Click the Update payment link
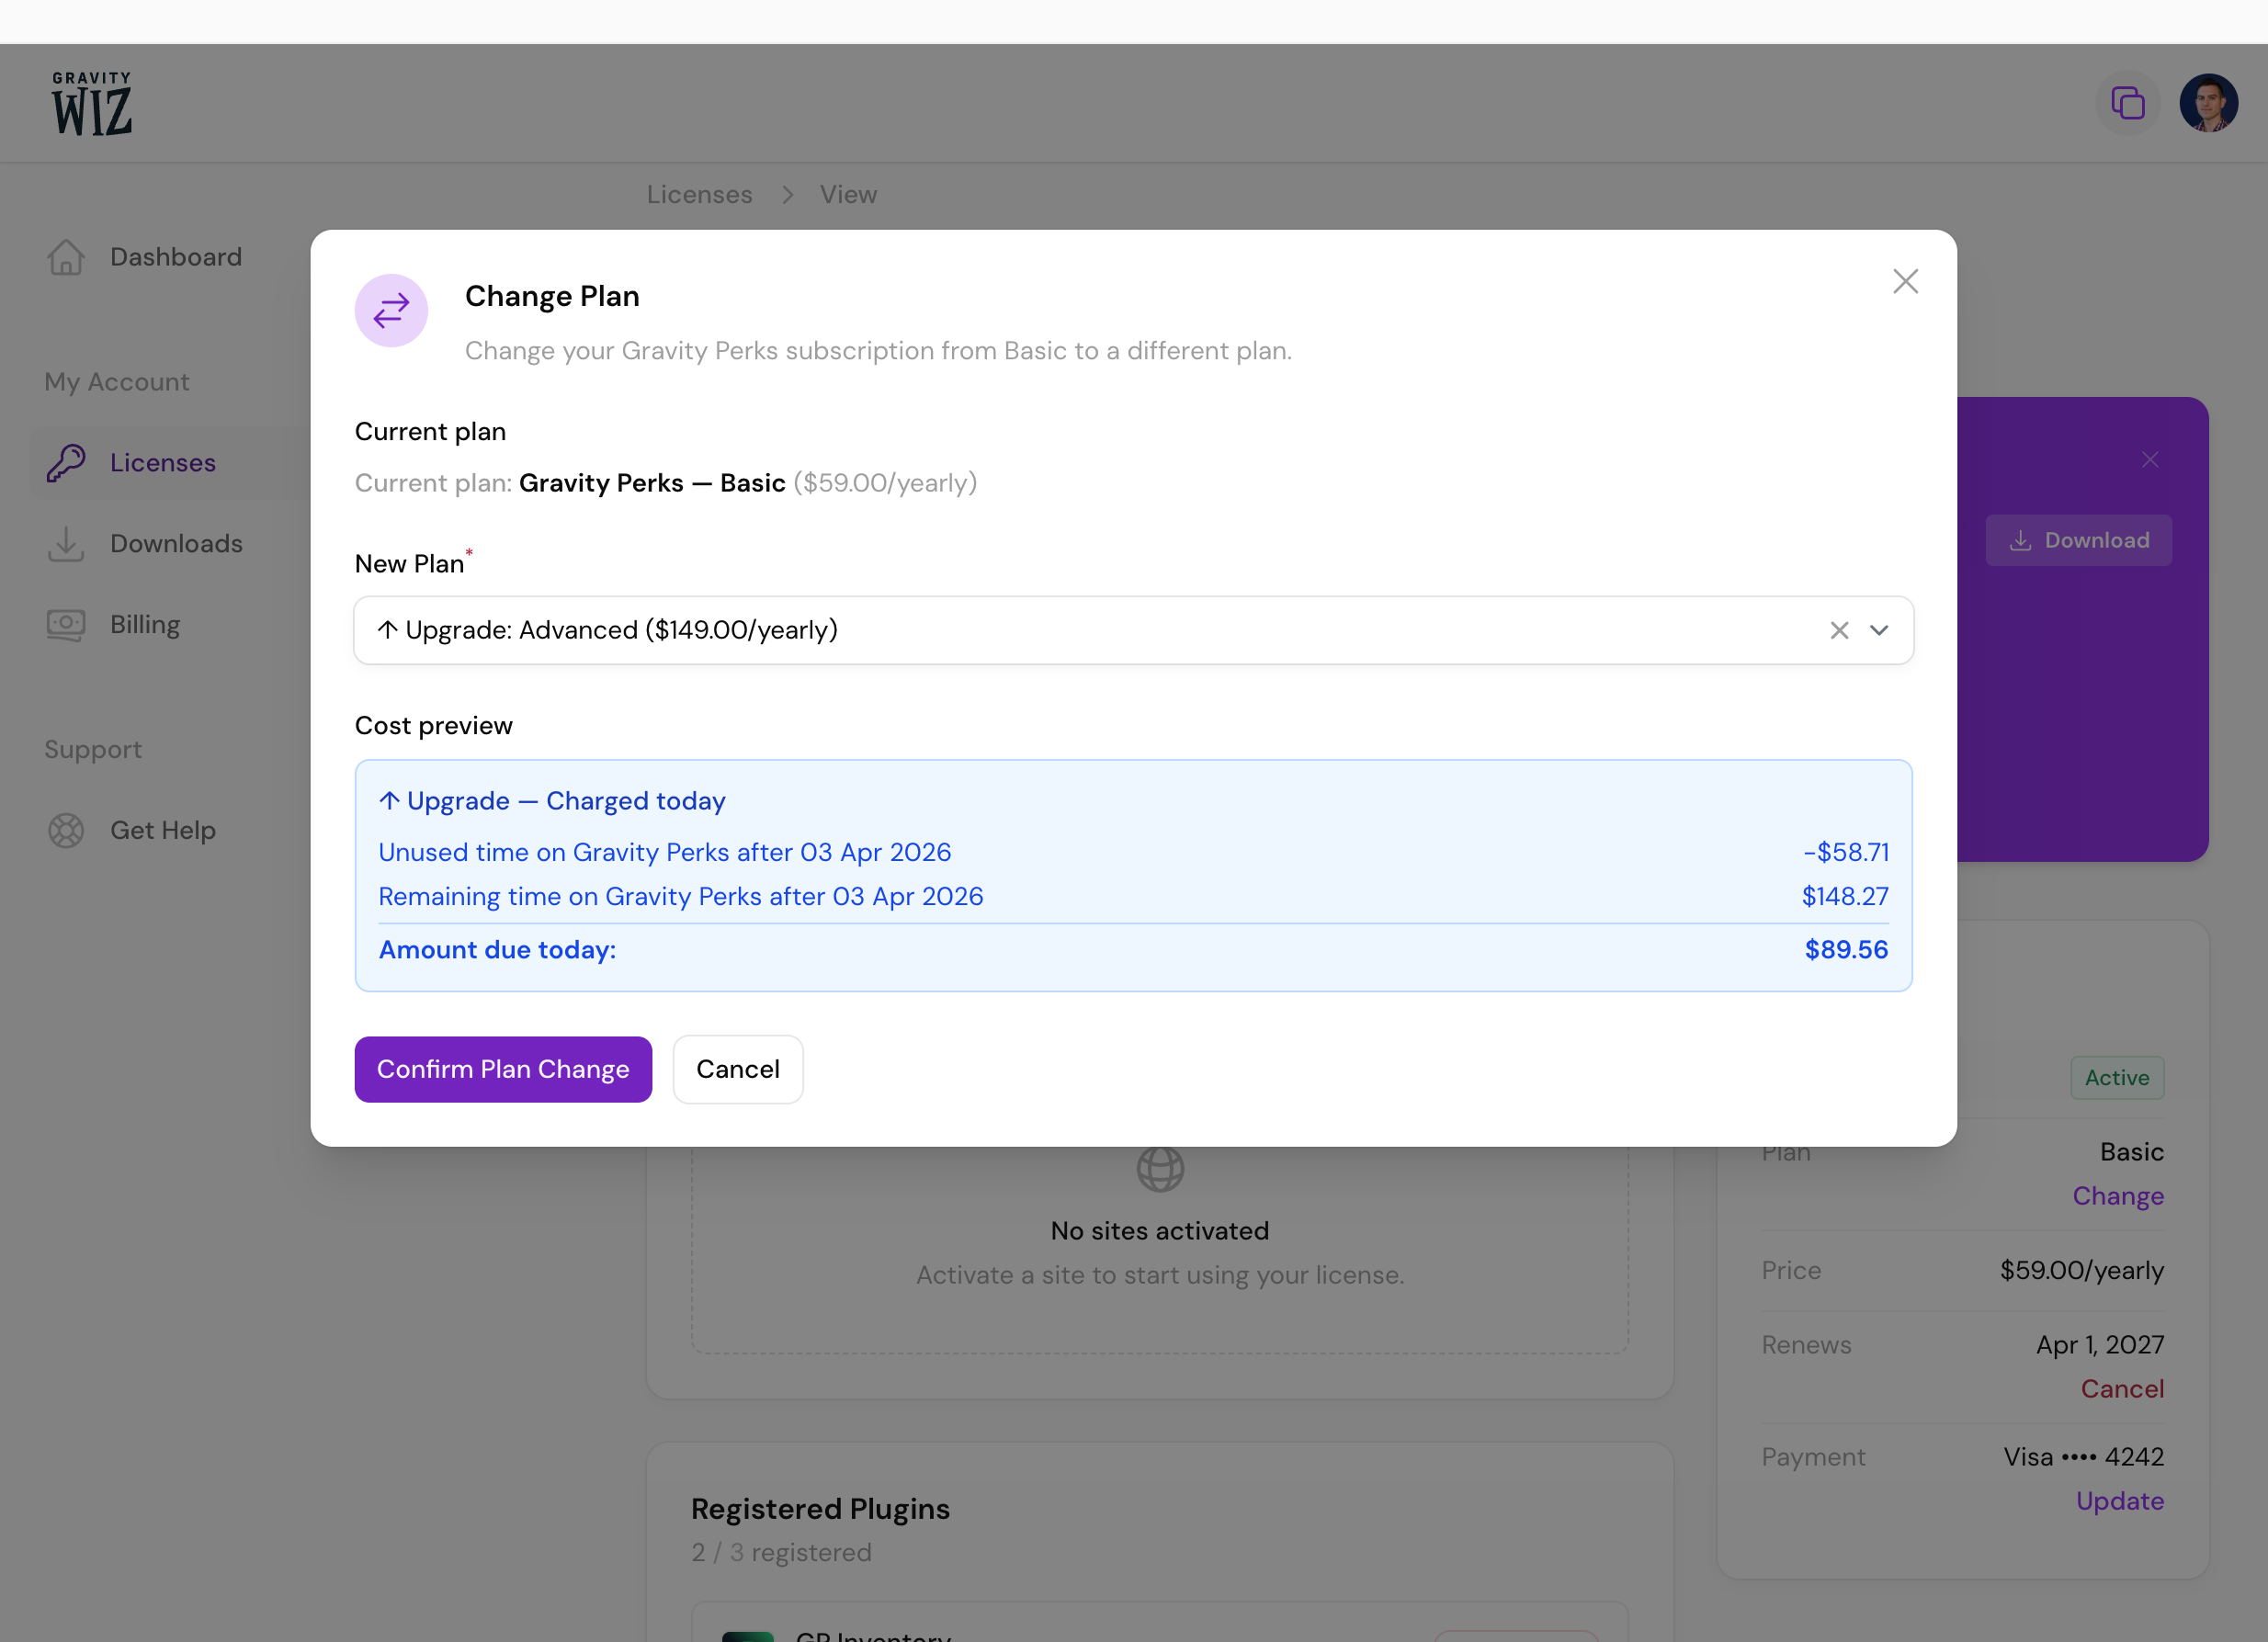Screen dimensions: 2268x1642 coord(2119,1501)
